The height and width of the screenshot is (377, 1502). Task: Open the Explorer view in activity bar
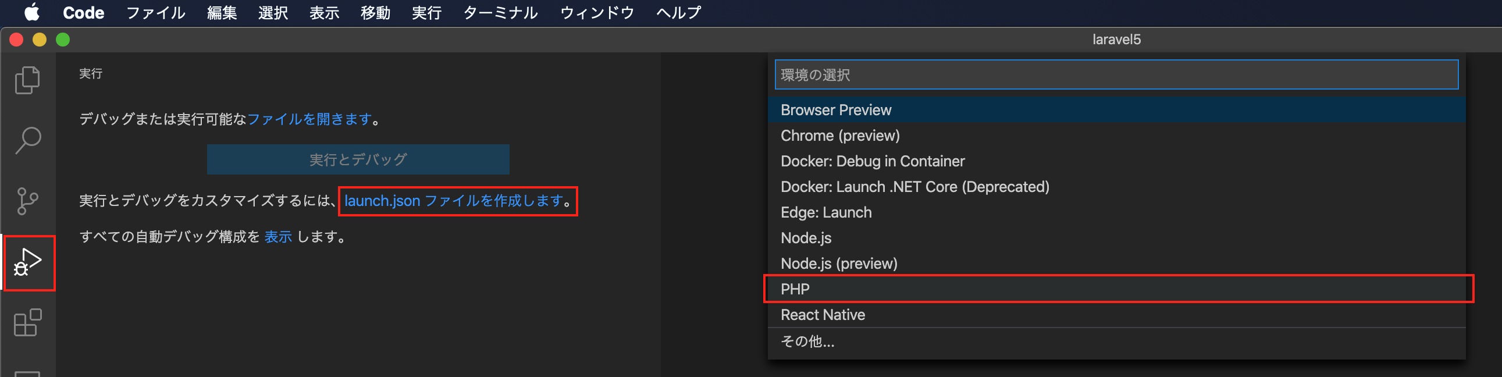[27, 80]
